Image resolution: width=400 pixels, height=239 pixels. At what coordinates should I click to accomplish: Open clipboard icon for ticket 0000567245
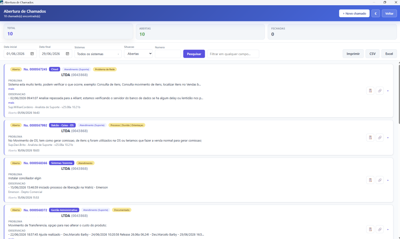click(x=370, y=91)
